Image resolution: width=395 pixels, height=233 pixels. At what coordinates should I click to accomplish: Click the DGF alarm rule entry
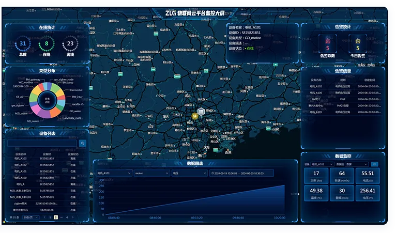point(343,99)
